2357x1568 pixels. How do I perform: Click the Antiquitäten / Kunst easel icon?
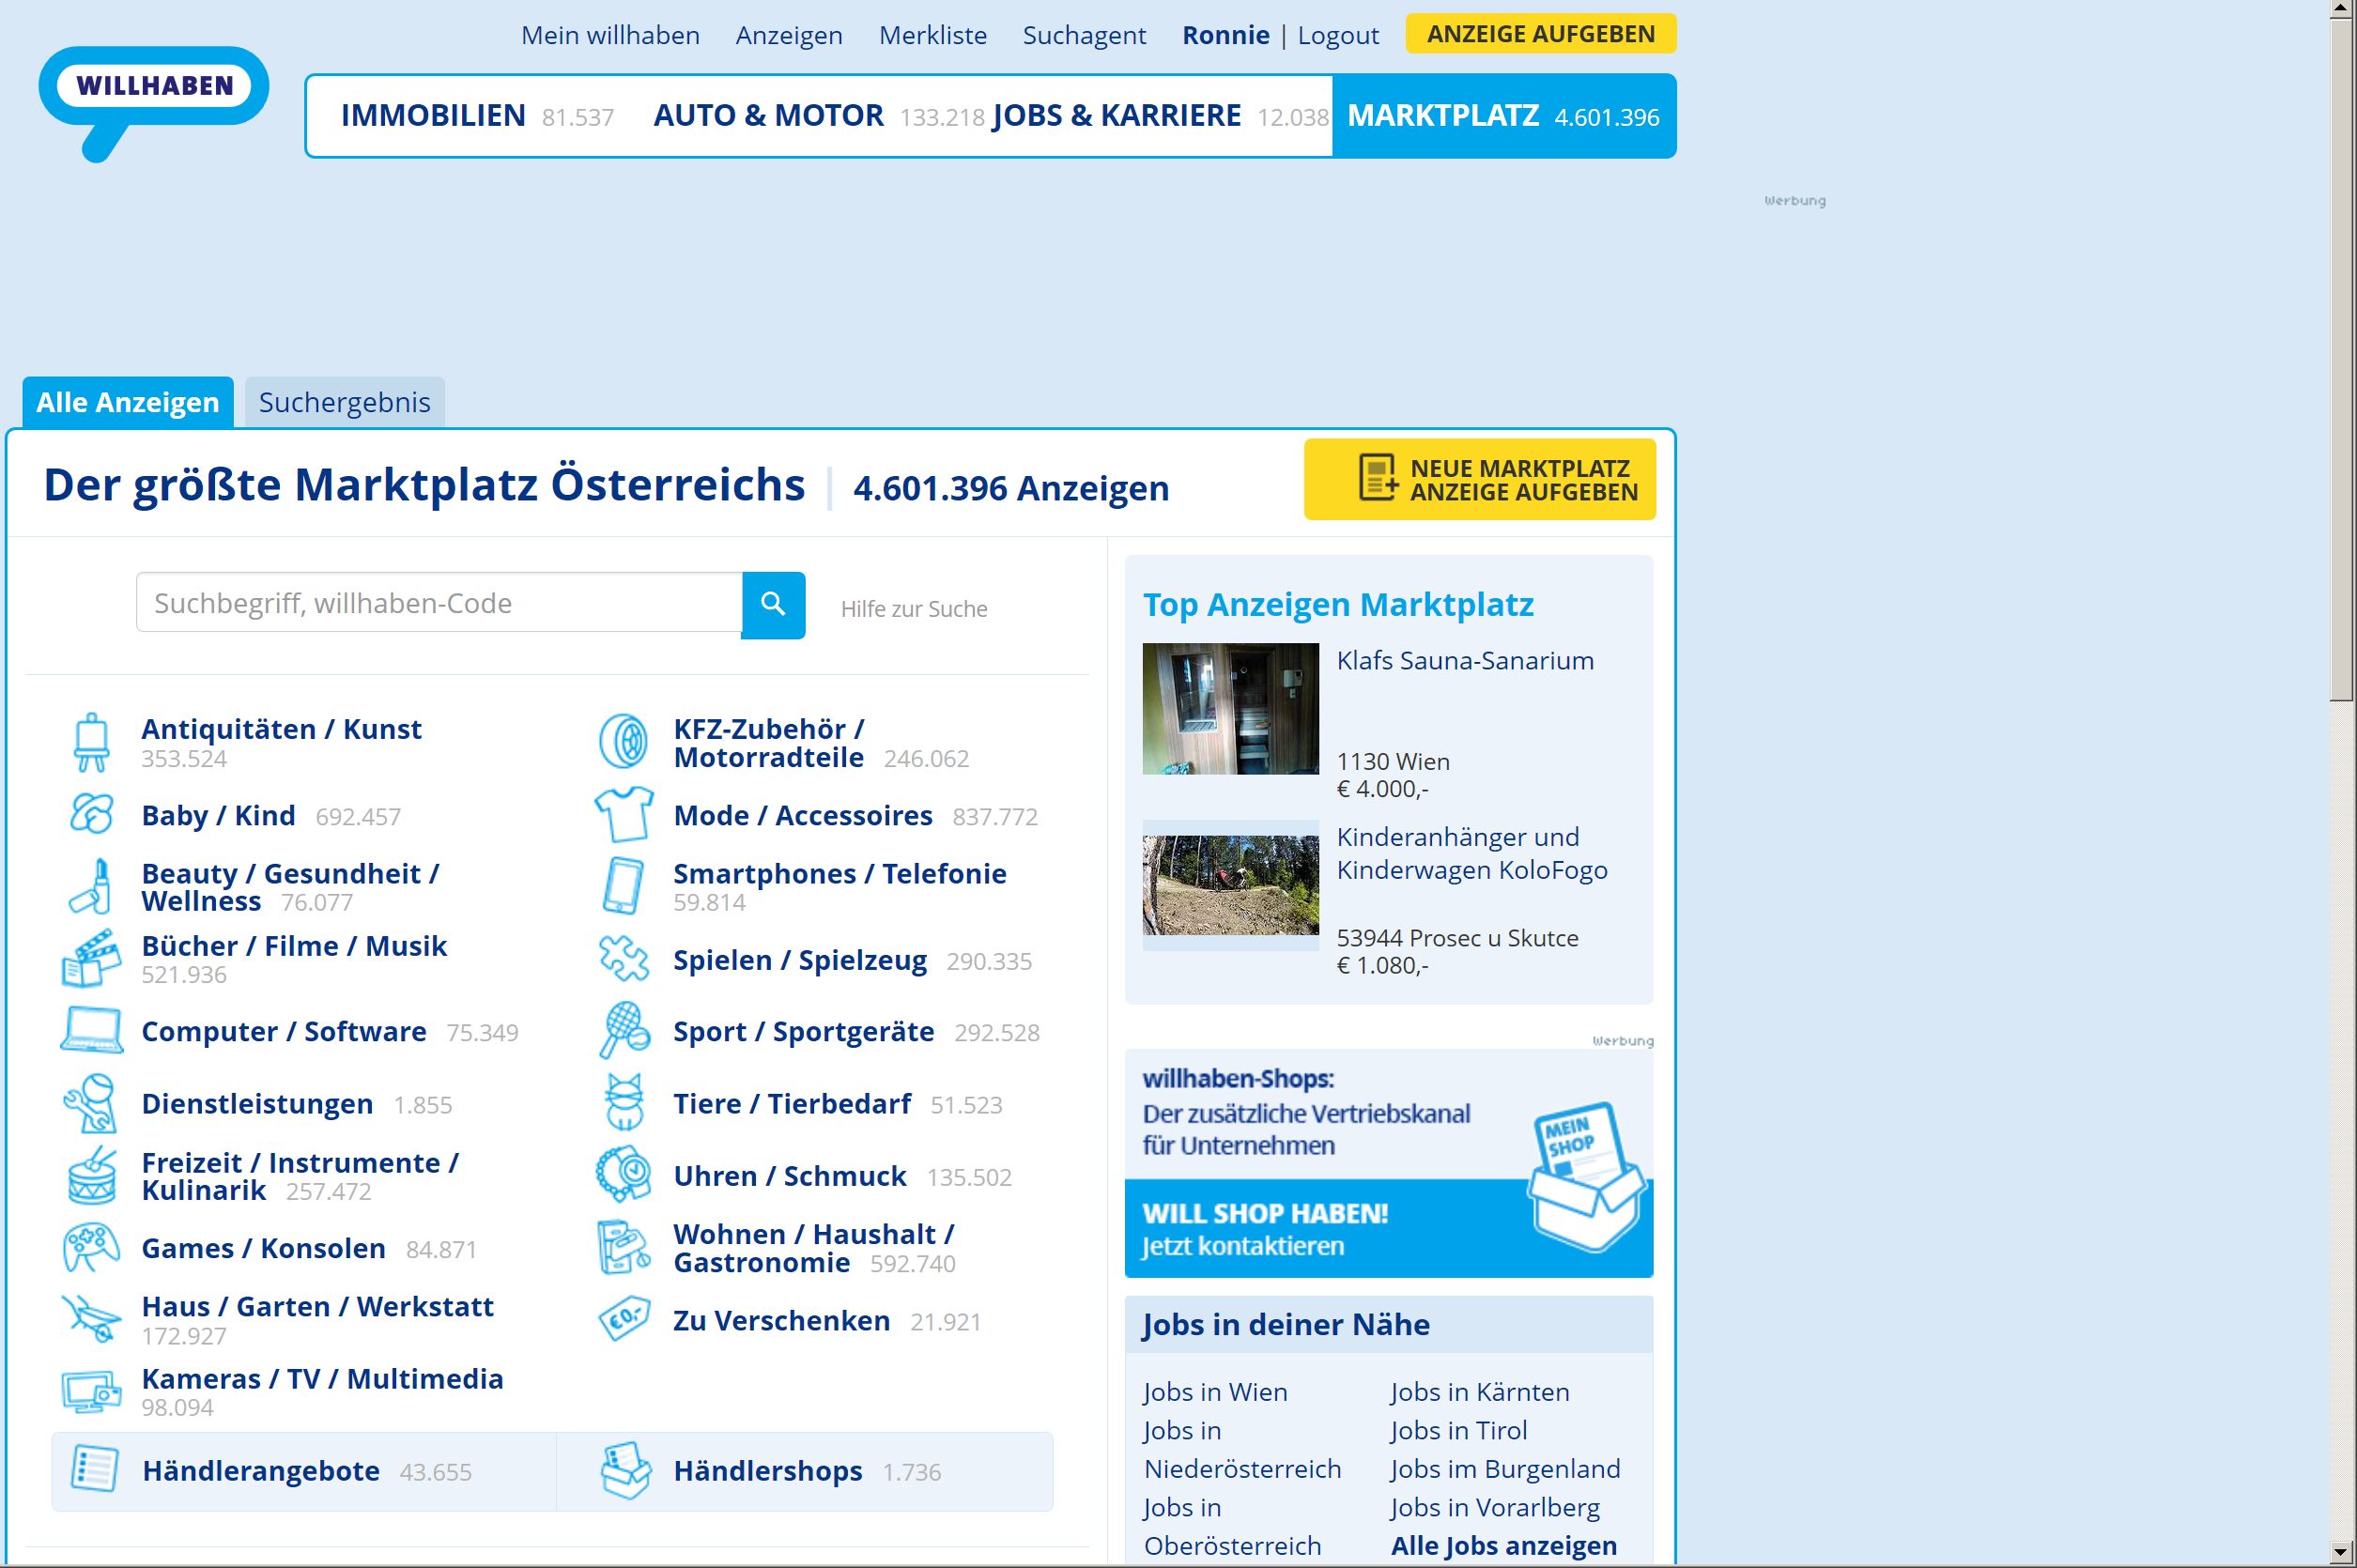(x=92, y=742)
